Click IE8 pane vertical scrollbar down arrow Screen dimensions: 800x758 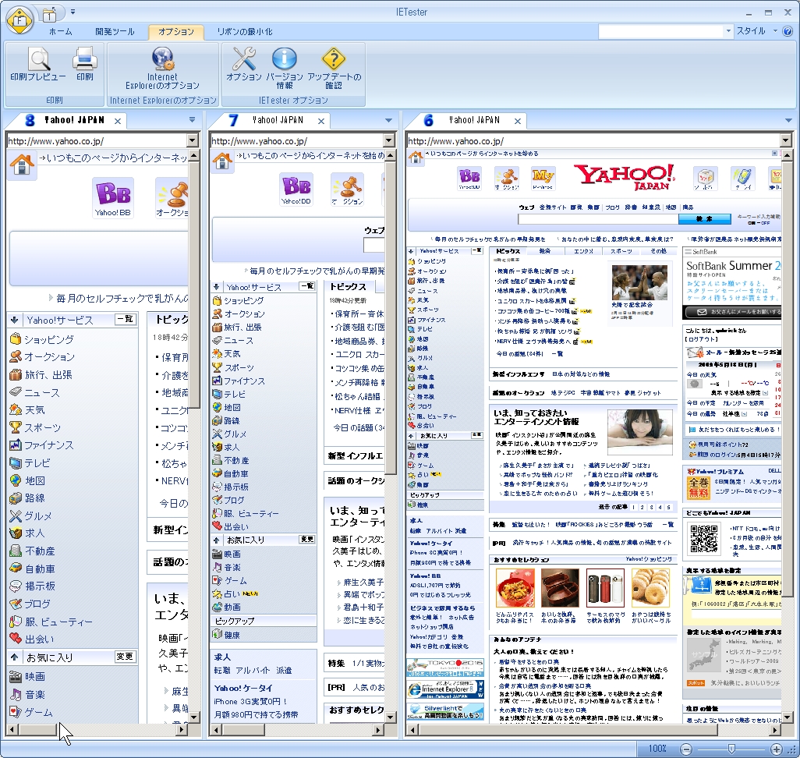click(x=194, y=717)
